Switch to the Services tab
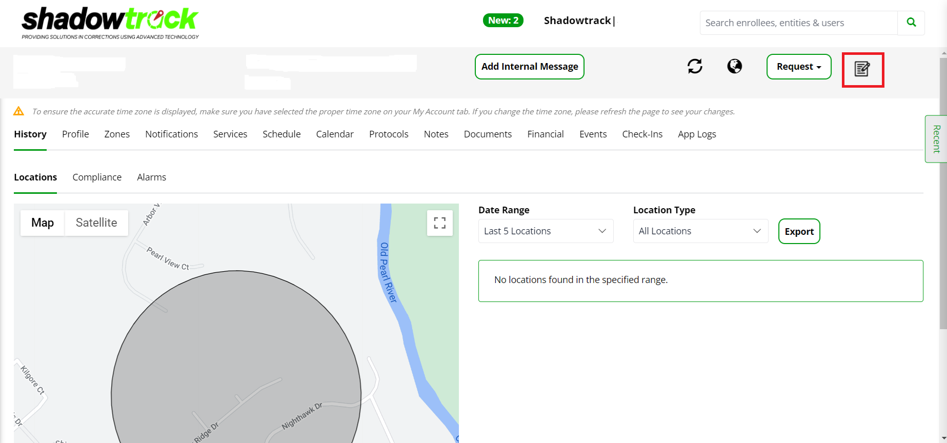The height and width of the screenshot is (443, 947). pos(230,134)
